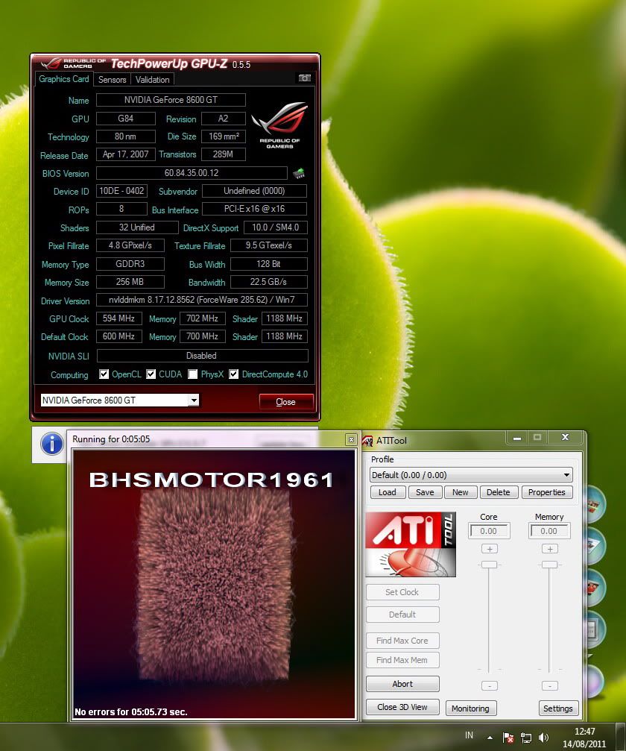
Task: Click the GPU Clock value '594 MHz'
Action: coord(118,318)
